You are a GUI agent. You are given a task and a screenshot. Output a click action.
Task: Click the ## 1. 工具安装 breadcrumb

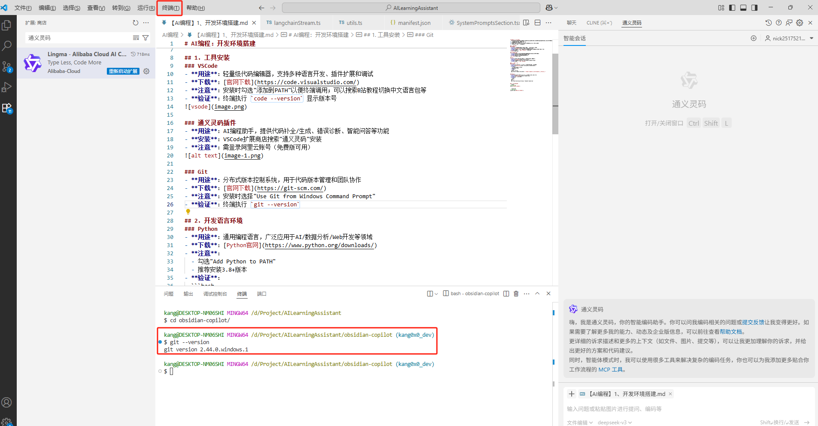pyautogui.click(x=378, y=35)
